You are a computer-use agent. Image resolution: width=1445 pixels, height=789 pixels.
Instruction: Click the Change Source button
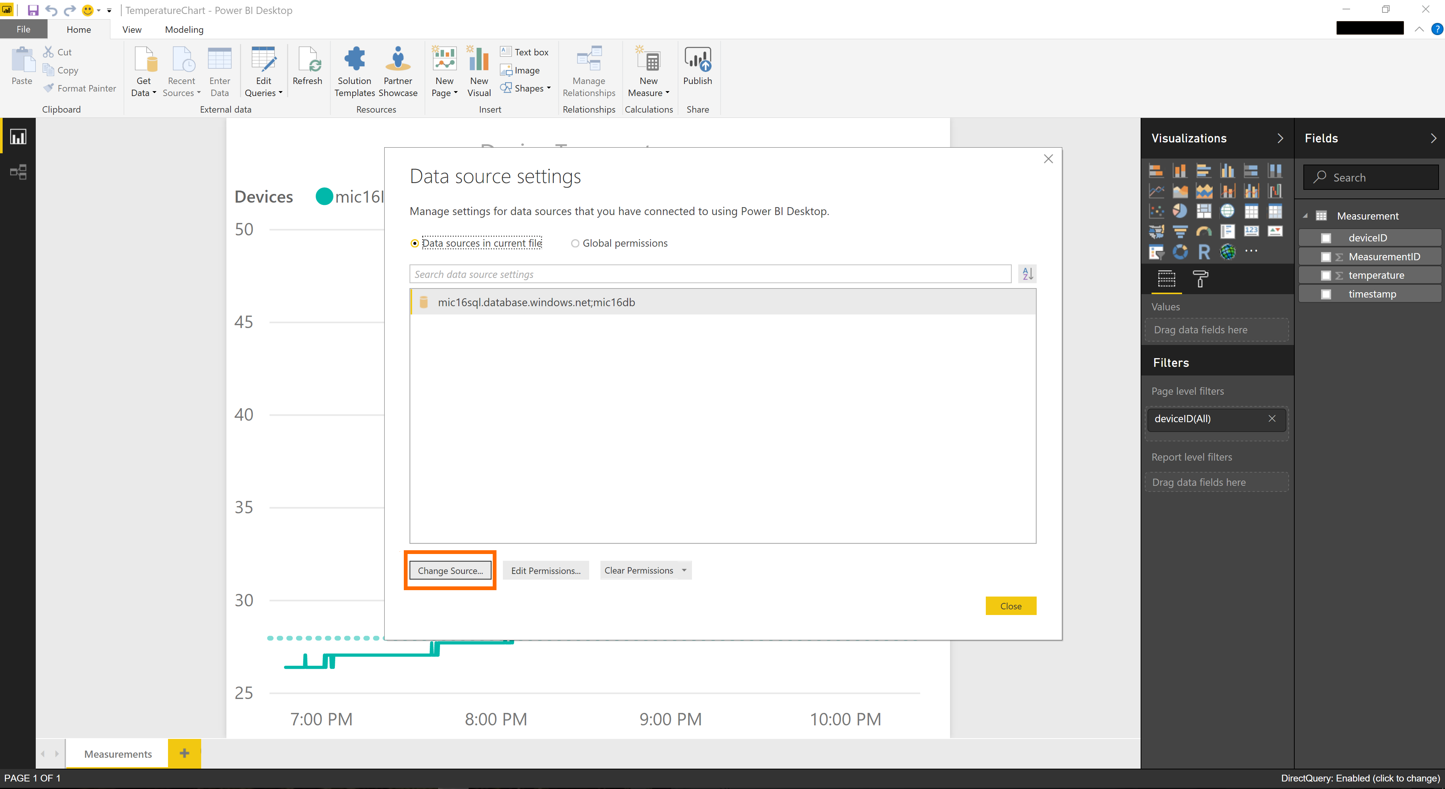(450, 570)
